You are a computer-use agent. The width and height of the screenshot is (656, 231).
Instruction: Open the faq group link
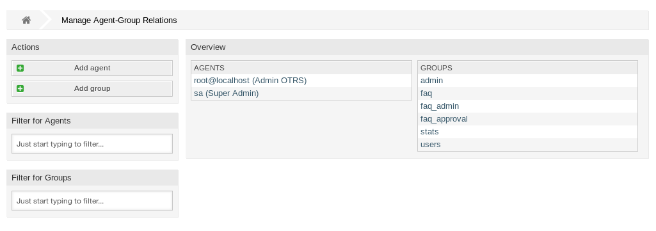[426, 93]
